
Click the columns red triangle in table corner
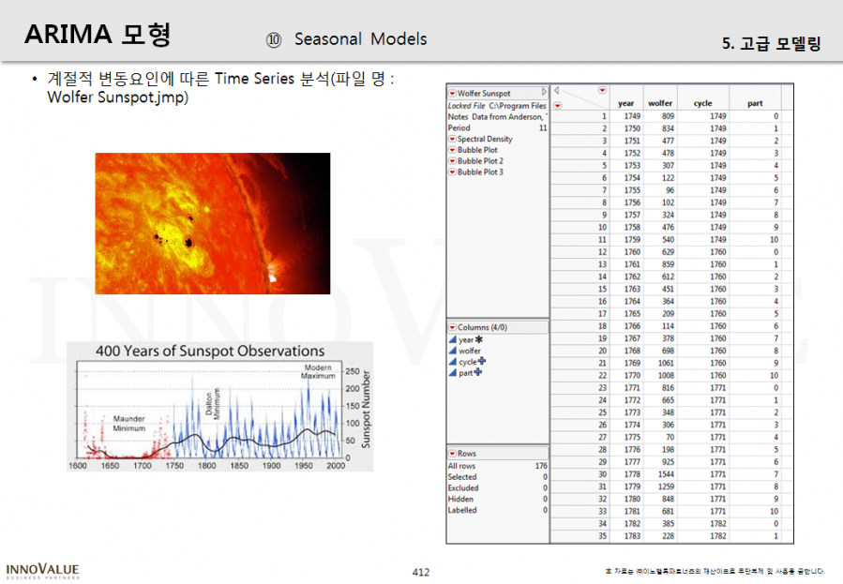tap(602, 90)
